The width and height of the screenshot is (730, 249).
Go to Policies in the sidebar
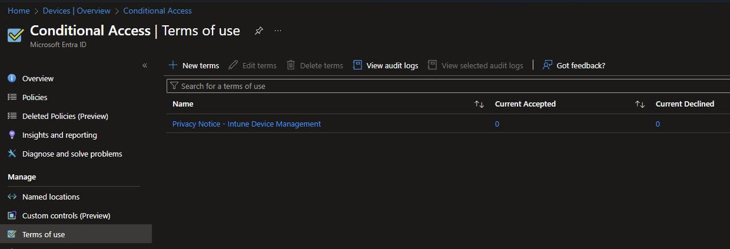(x=35, y=97)
